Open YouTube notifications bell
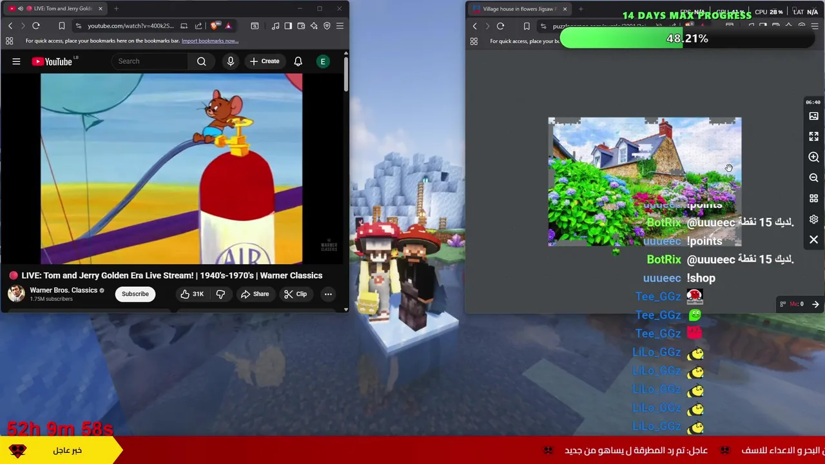Screen dimensions: 825x464 pos(298,61)
